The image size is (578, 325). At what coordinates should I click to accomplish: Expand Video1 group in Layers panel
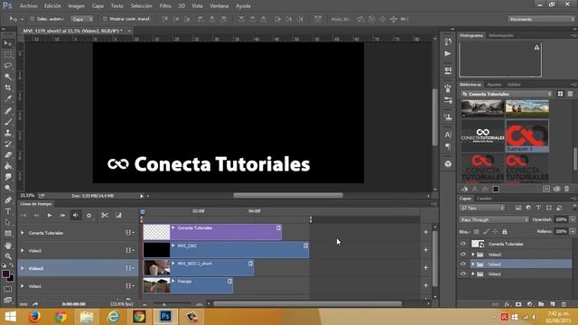coord(473,274)
